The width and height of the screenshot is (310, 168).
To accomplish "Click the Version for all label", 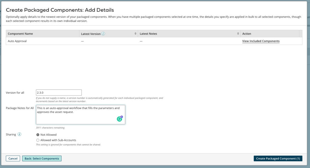I will tap(15, 93).
